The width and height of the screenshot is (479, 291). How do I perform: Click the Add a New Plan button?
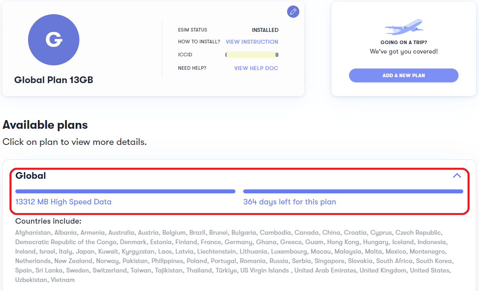point(404,75)
